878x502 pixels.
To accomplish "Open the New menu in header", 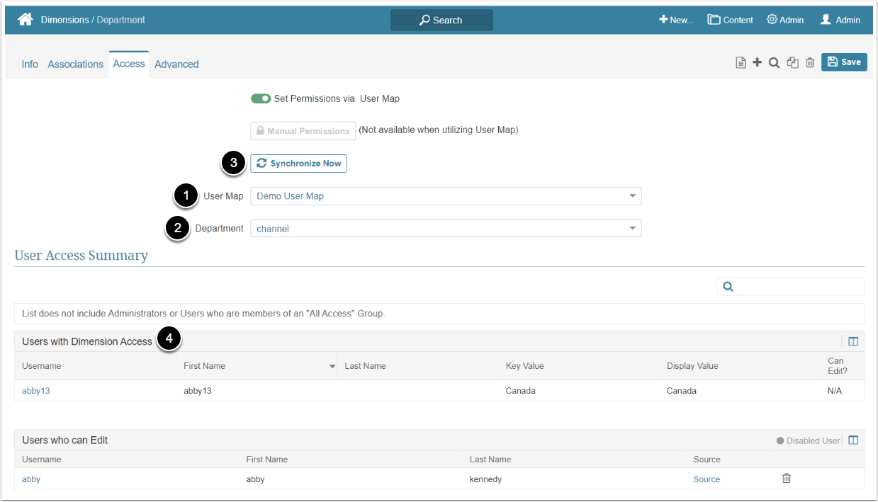I will [676, 20].
